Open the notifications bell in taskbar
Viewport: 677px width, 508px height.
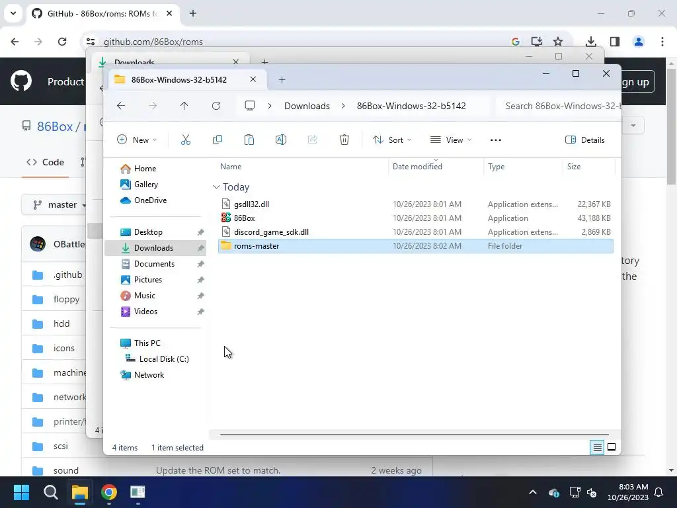coord(659,492)
